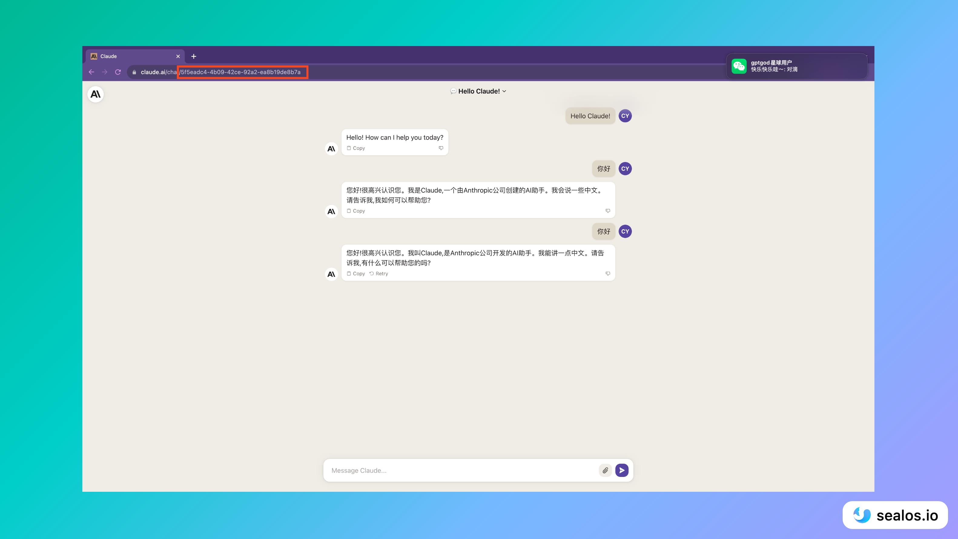Click the Anthropic logo at top left

point(95,94)
